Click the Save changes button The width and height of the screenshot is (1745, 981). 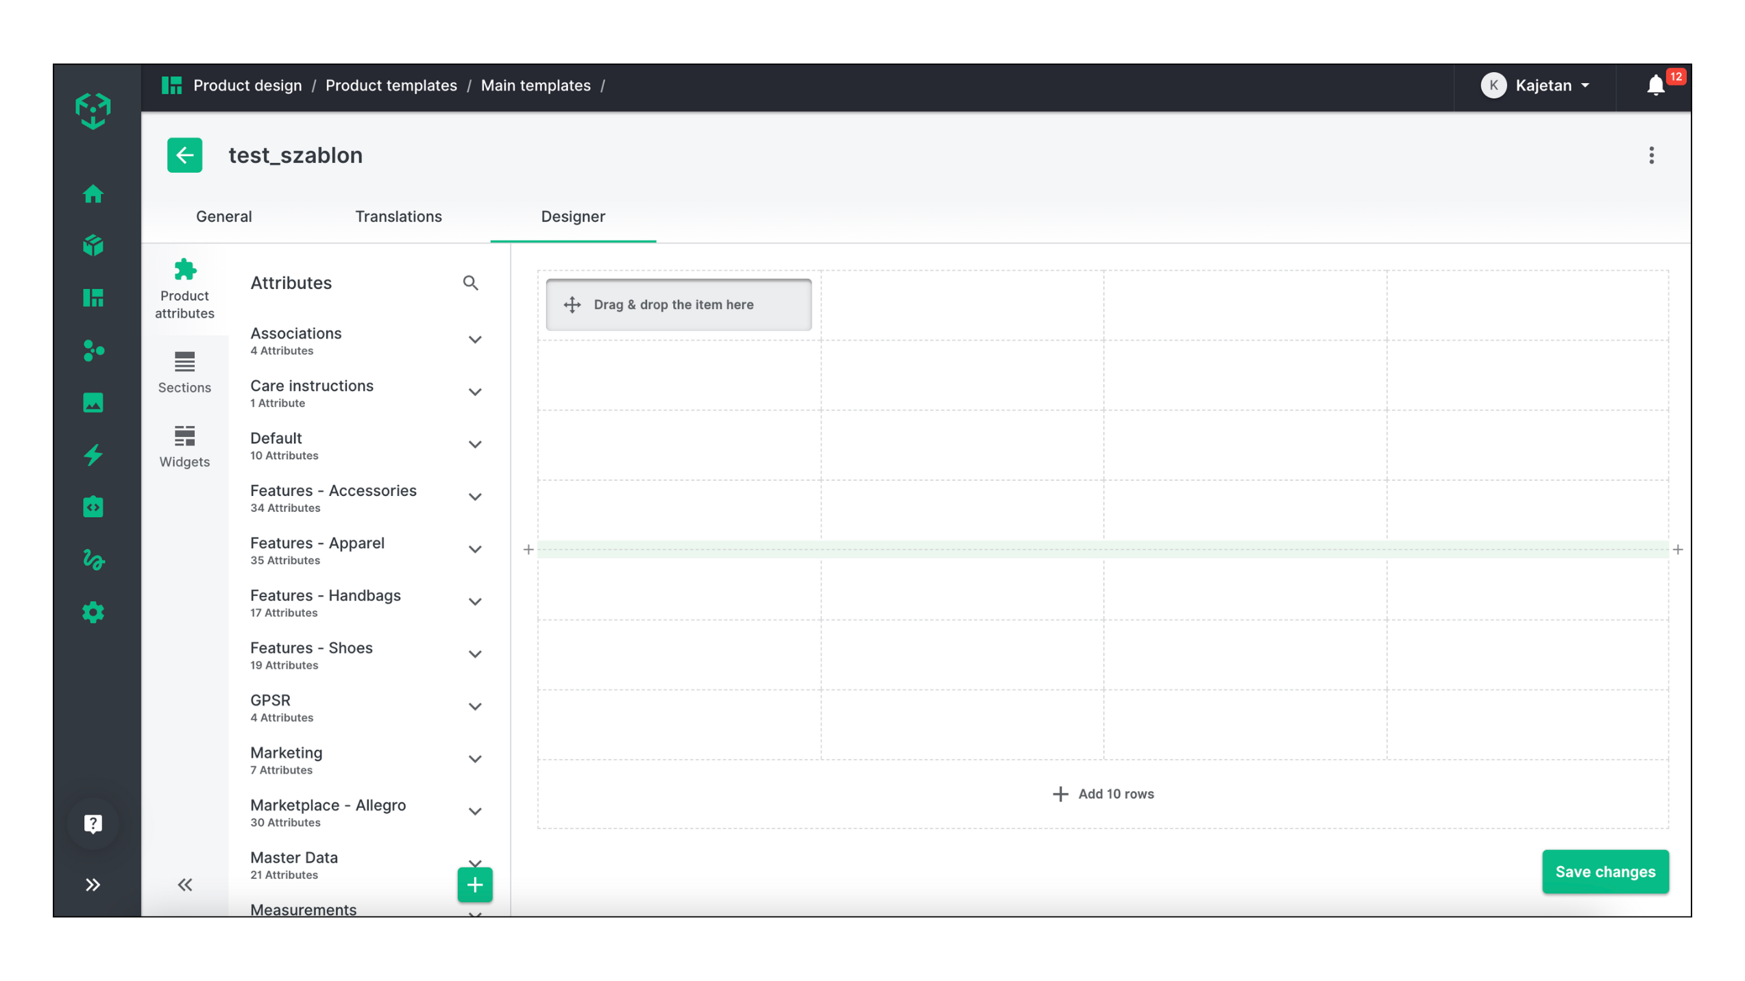pos(1604,871)
